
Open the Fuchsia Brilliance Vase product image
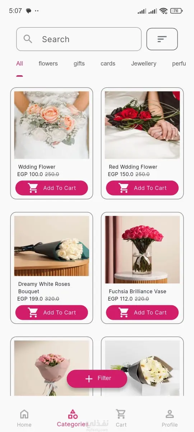(142, 249)
